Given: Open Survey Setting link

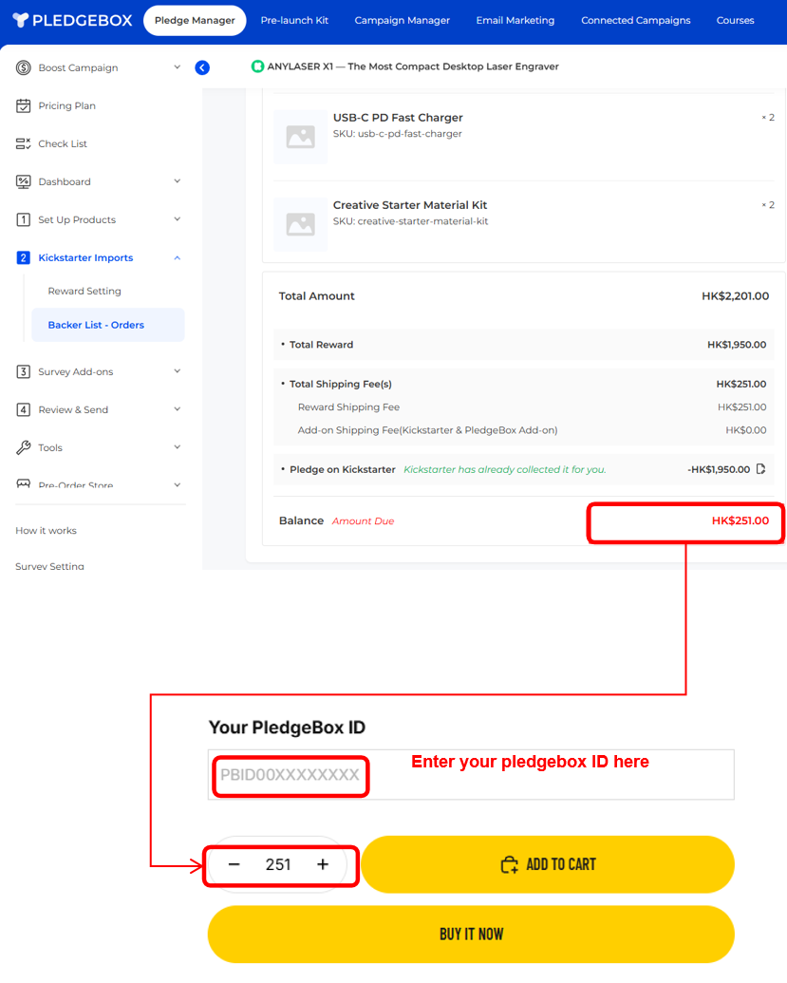Looking at the screenshot, I should coord(49,565).
